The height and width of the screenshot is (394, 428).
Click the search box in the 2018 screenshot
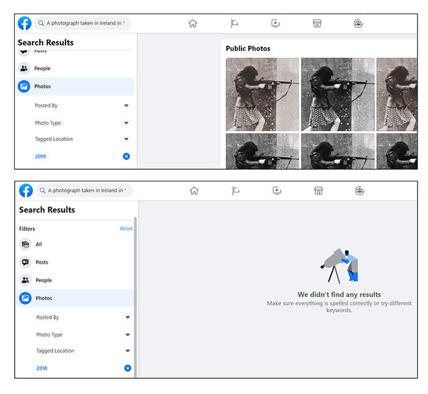point(84,191)
